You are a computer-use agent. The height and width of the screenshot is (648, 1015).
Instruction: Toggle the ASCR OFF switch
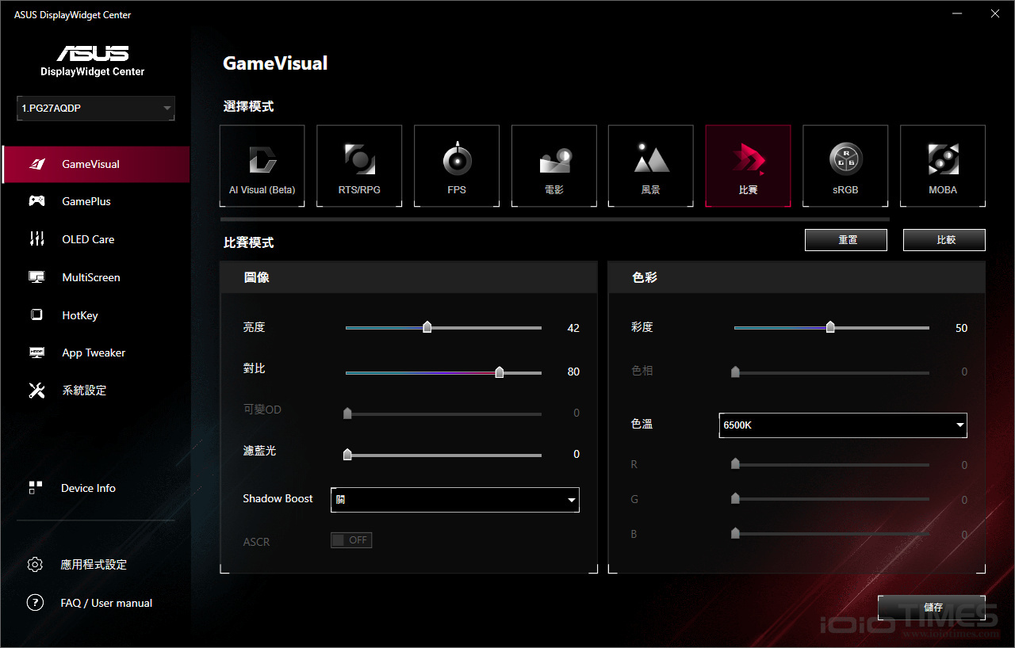click(351, 540)
